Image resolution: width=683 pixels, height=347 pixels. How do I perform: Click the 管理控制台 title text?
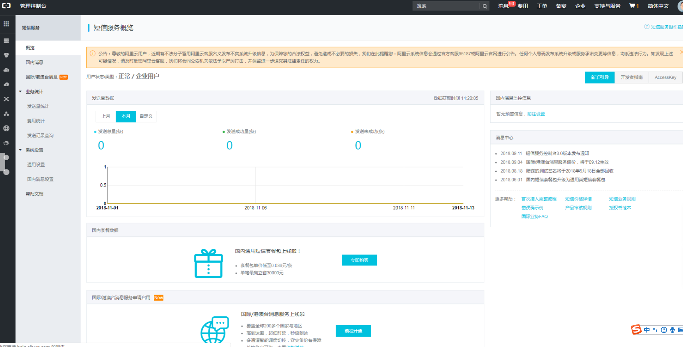pyautogui.click(x=33, y=6)
